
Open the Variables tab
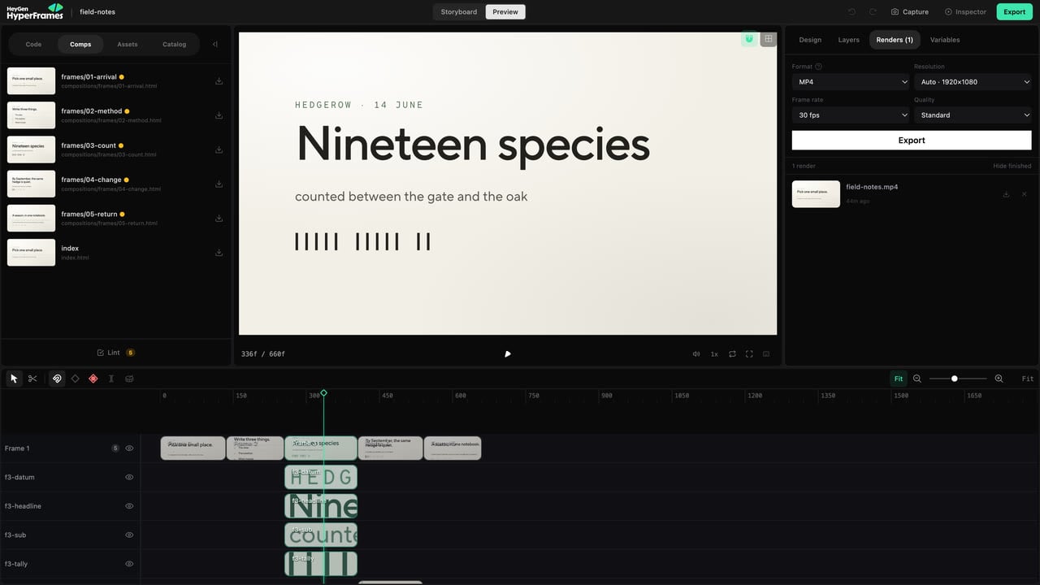click(945, 40)
